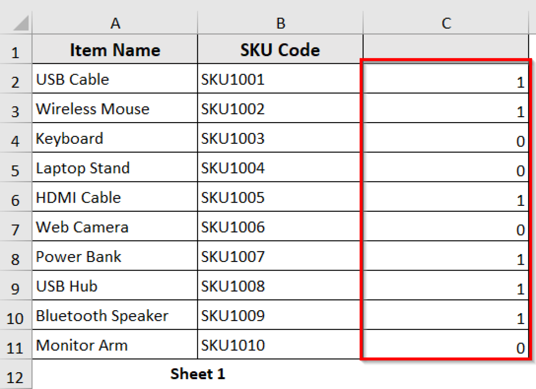The width and height of the screenshot is (536, 389).
Task: Select column header C
Action: coord(446,23)
